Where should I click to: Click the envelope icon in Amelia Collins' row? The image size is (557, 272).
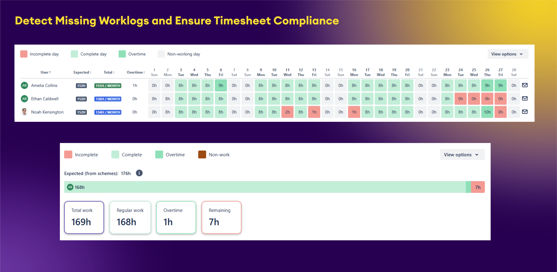click(525, 85)
